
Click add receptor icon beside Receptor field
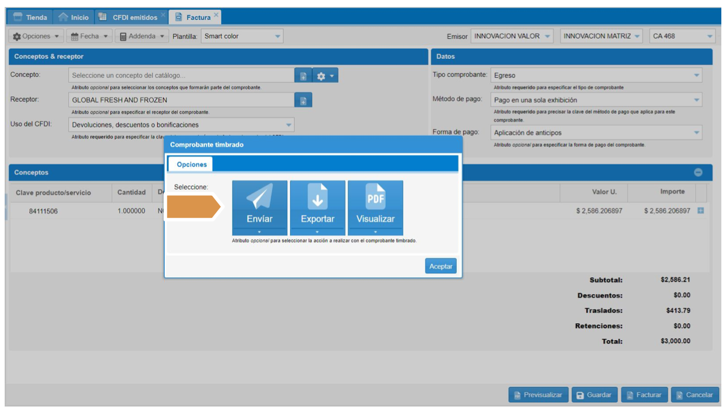click(303, 101)
